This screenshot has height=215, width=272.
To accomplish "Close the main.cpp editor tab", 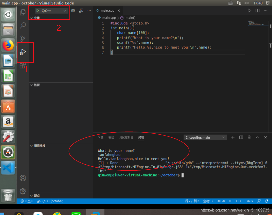I will click(x=119, y=11).
